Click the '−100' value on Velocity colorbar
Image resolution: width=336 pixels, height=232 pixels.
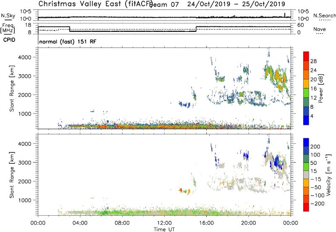coord(317,196)
